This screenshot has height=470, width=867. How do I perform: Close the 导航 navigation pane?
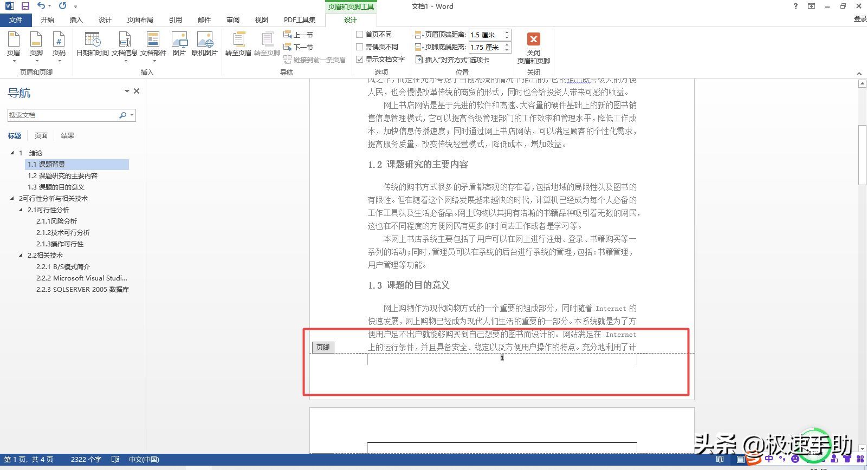tap(137, 91)
